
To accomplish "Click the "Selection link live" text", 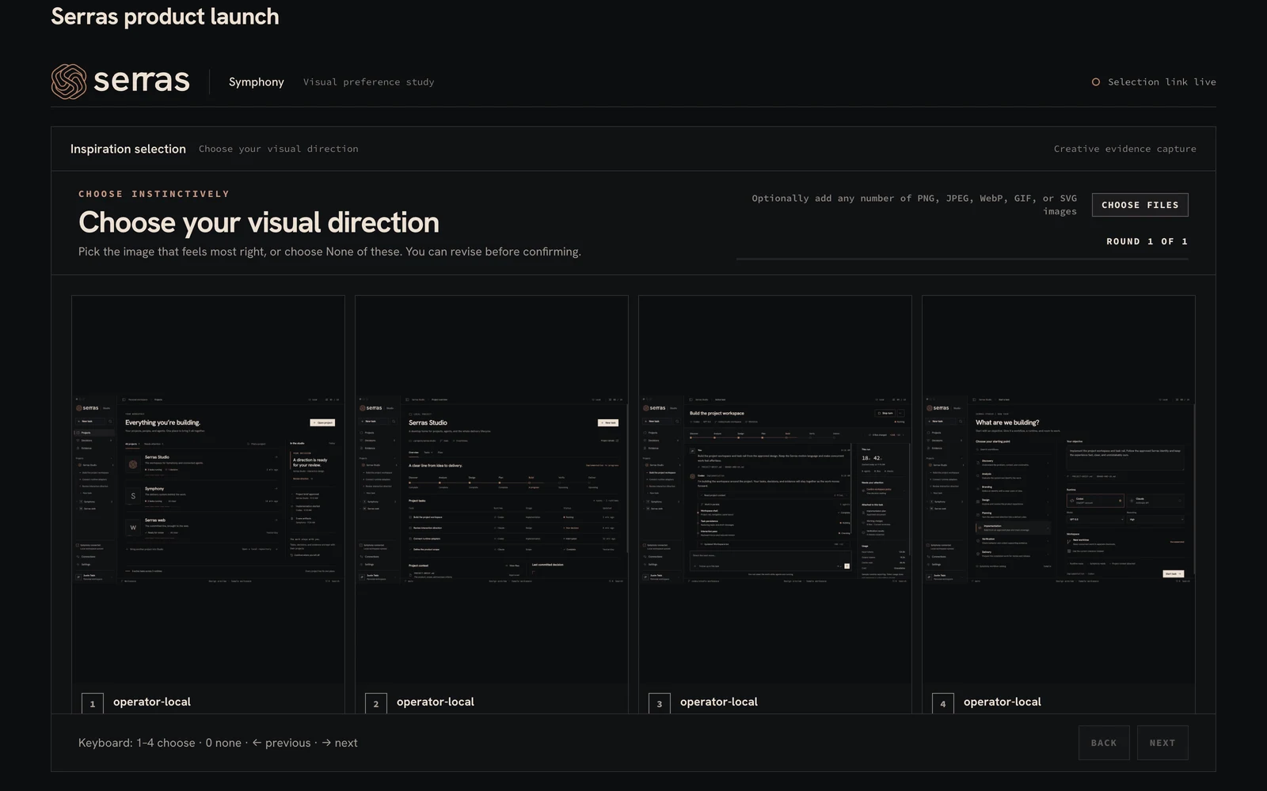I will tap(1162, 82).
